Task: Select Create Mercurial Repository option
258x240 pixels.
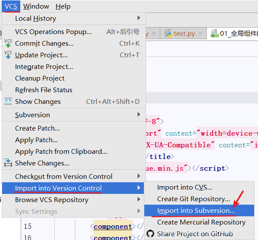Action: pyautogui.click(x=199, y=222)
